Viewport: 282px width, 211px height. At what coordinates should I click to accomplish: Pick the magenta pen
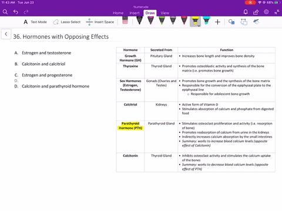[x=150, y=21]
